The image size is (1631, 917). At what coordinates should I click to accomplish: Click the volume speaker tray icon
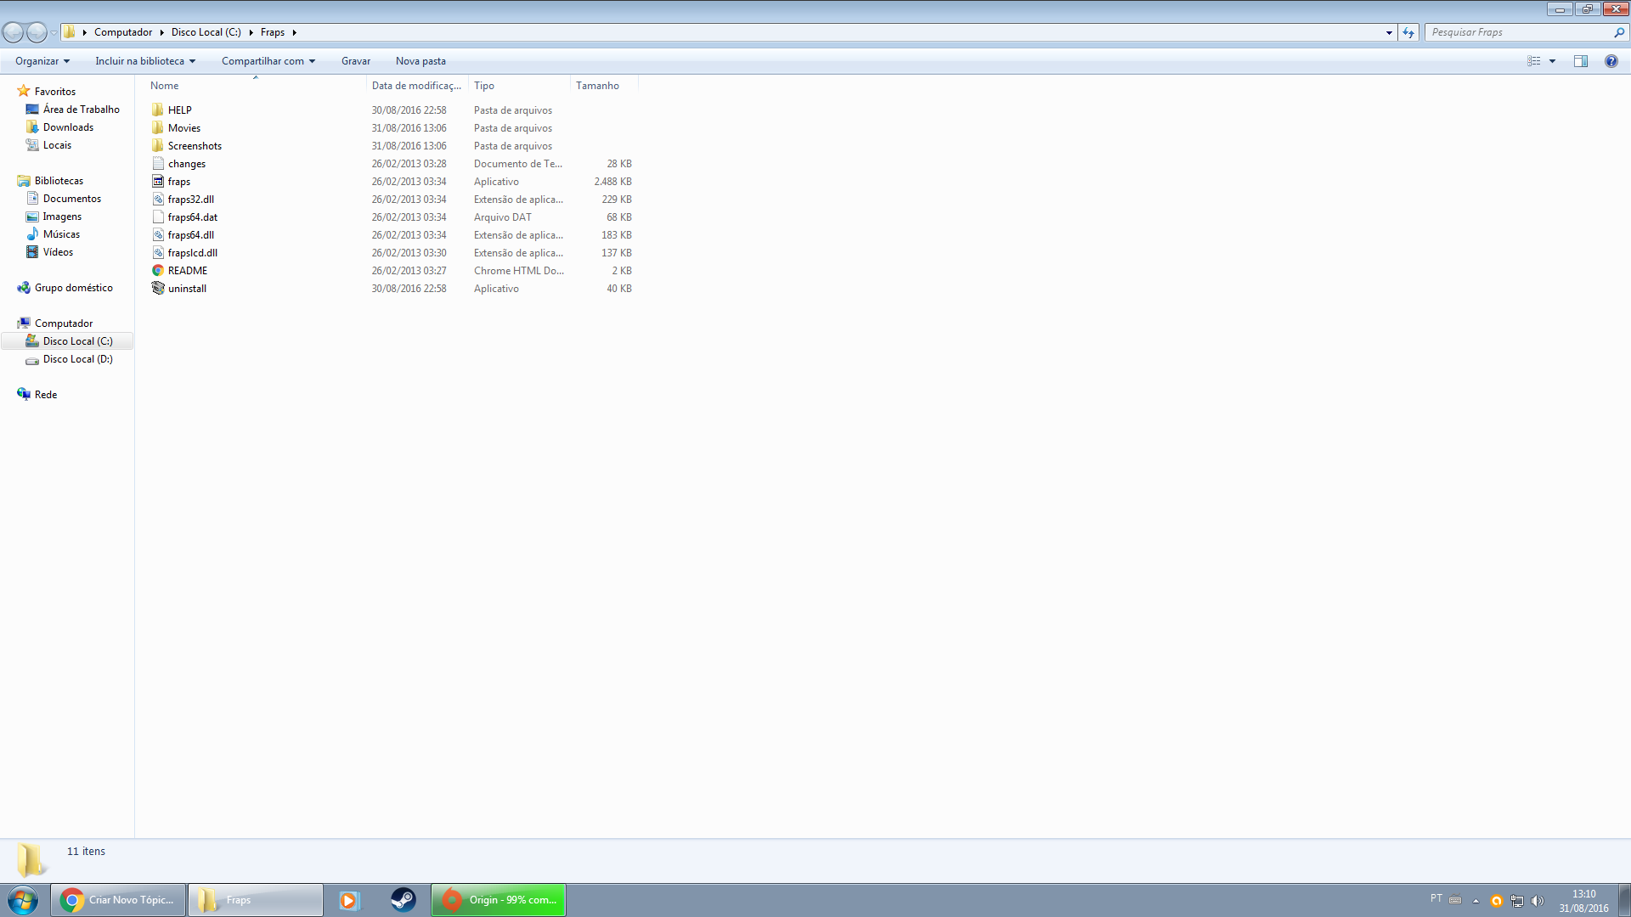1538,901
